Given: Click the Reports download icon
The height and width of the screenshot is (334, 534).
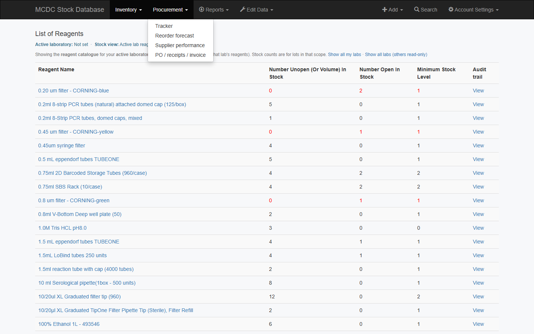Looking at the screenshot, I should 202,10.
